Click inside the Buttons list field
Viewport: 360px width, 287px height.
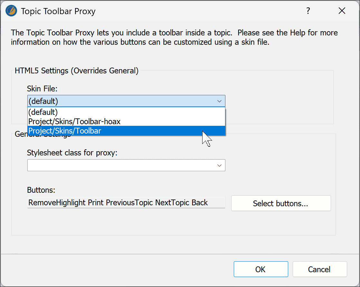click(x=126, y=202)
